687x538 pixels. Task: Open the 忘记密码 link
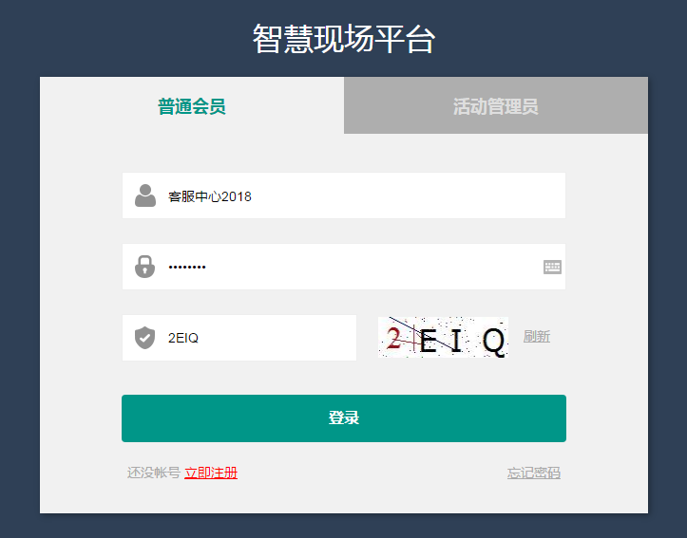[x=534, y=473]
